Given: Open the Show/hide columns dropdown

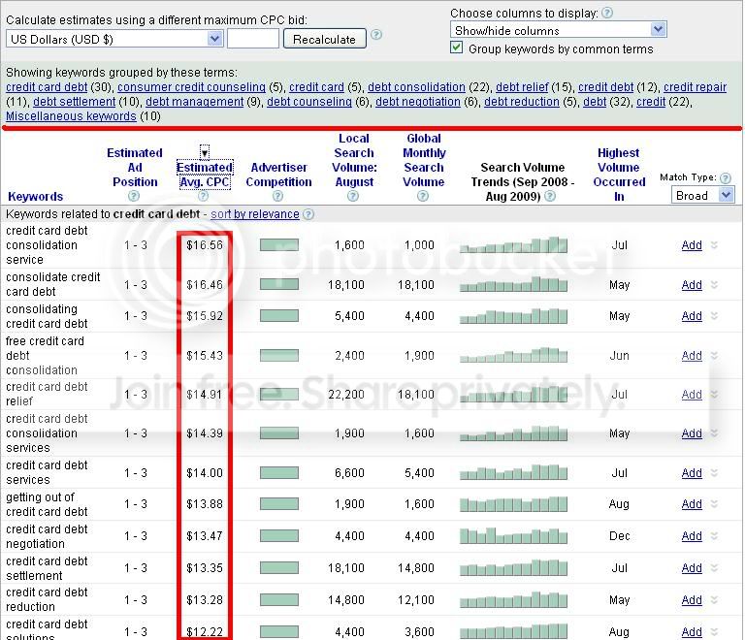Looking at the screenshot, I should pos(559,30).
